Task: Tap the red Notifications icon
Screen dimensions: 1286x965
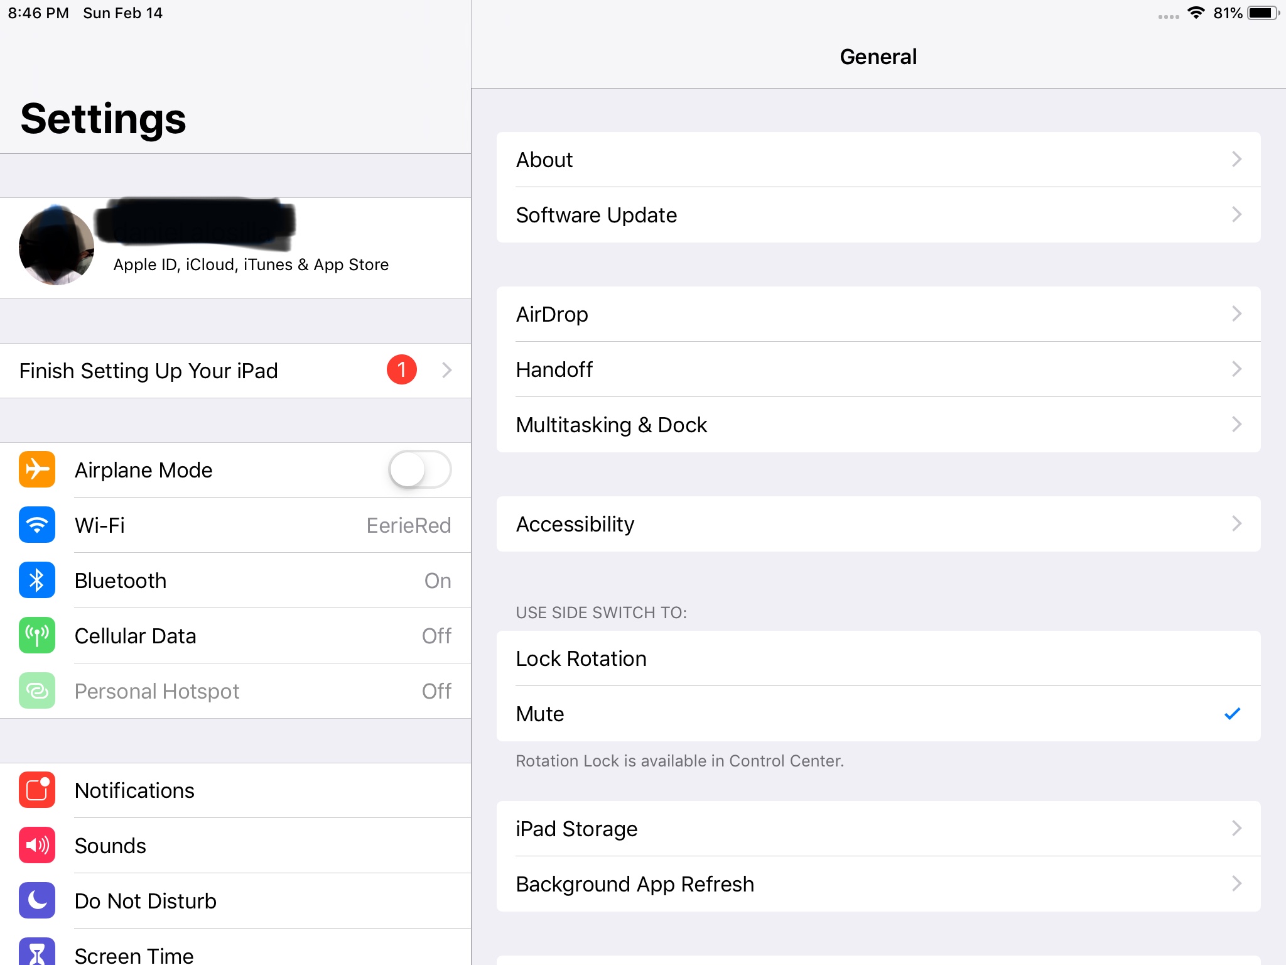Action: point(37,790)
